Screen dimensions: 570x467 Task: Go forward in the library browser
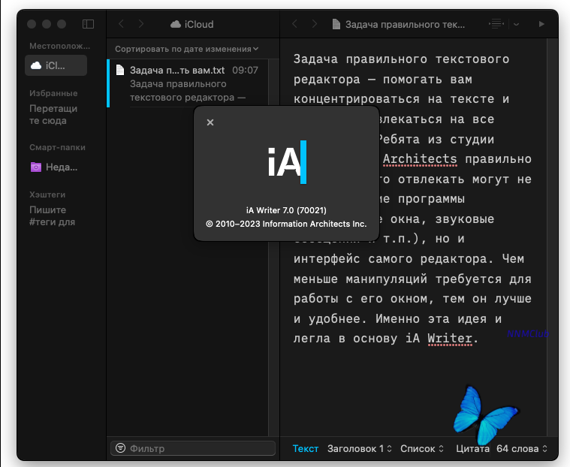(x=141, y=24)
